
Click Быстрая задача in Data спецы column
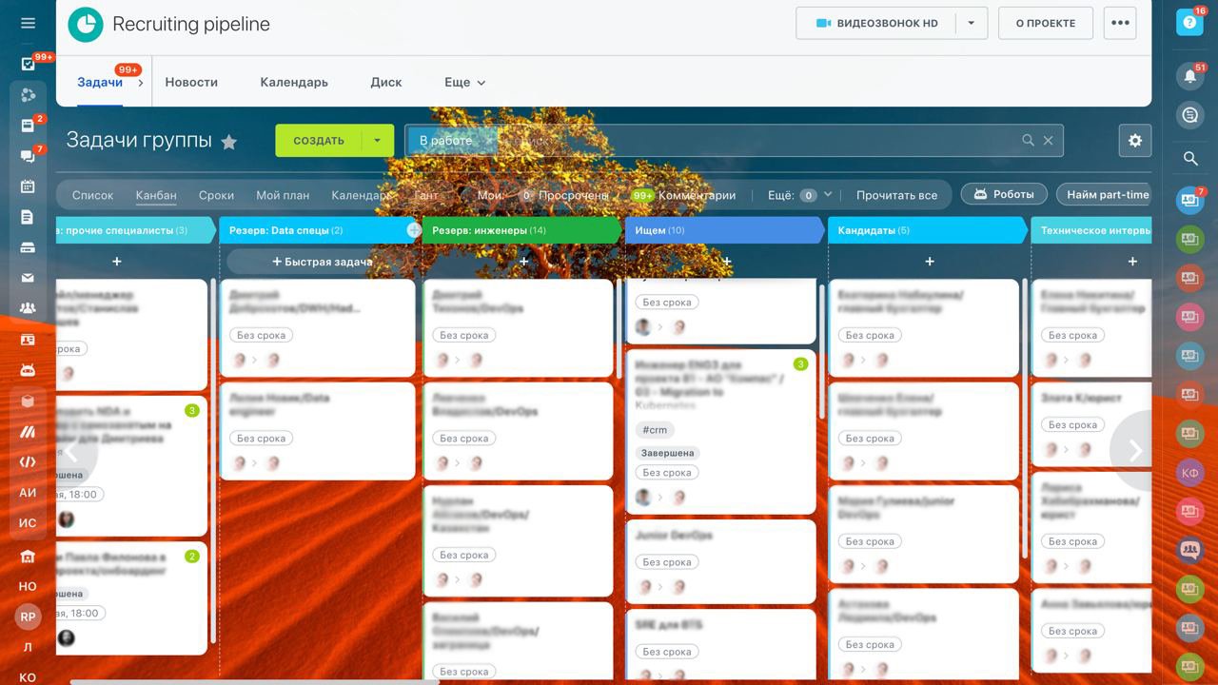pos(322,262)
